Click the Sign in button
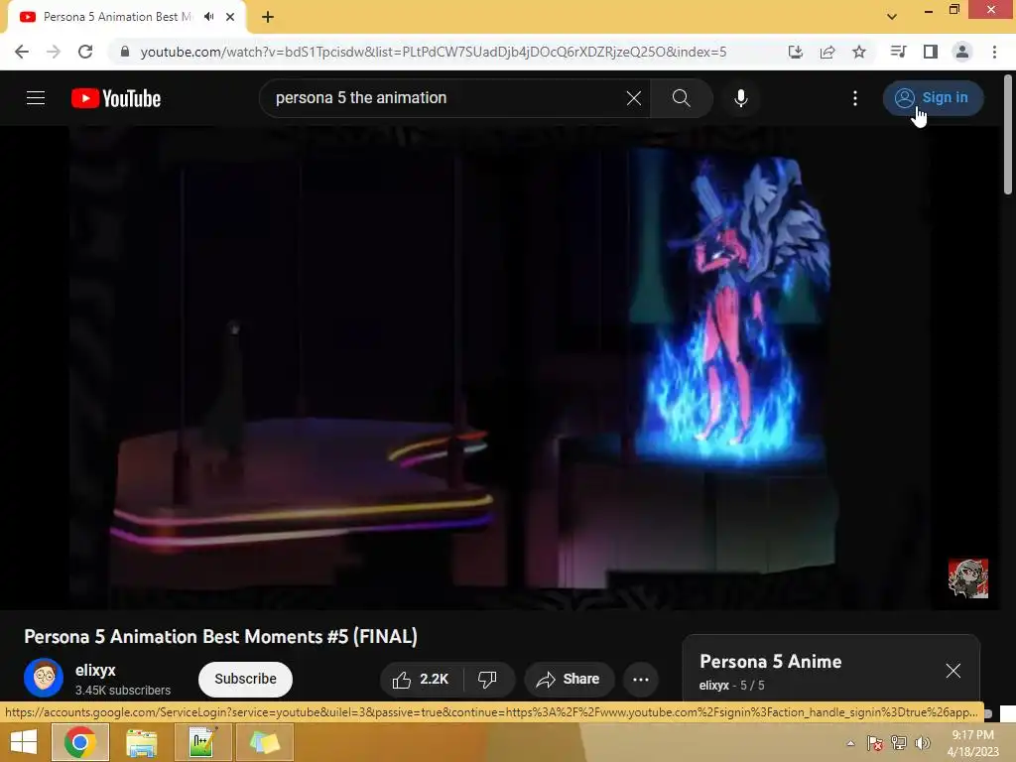The height and width of the screenshot is (762, 1016). point(933,98)
